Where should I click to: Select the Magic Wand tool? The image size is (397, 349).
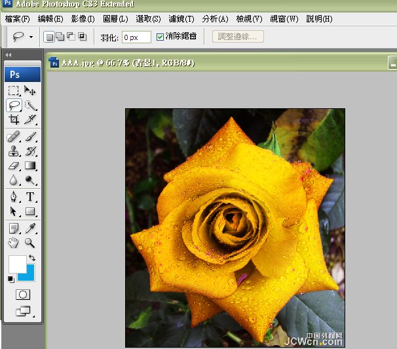click(x=30, y=105)
